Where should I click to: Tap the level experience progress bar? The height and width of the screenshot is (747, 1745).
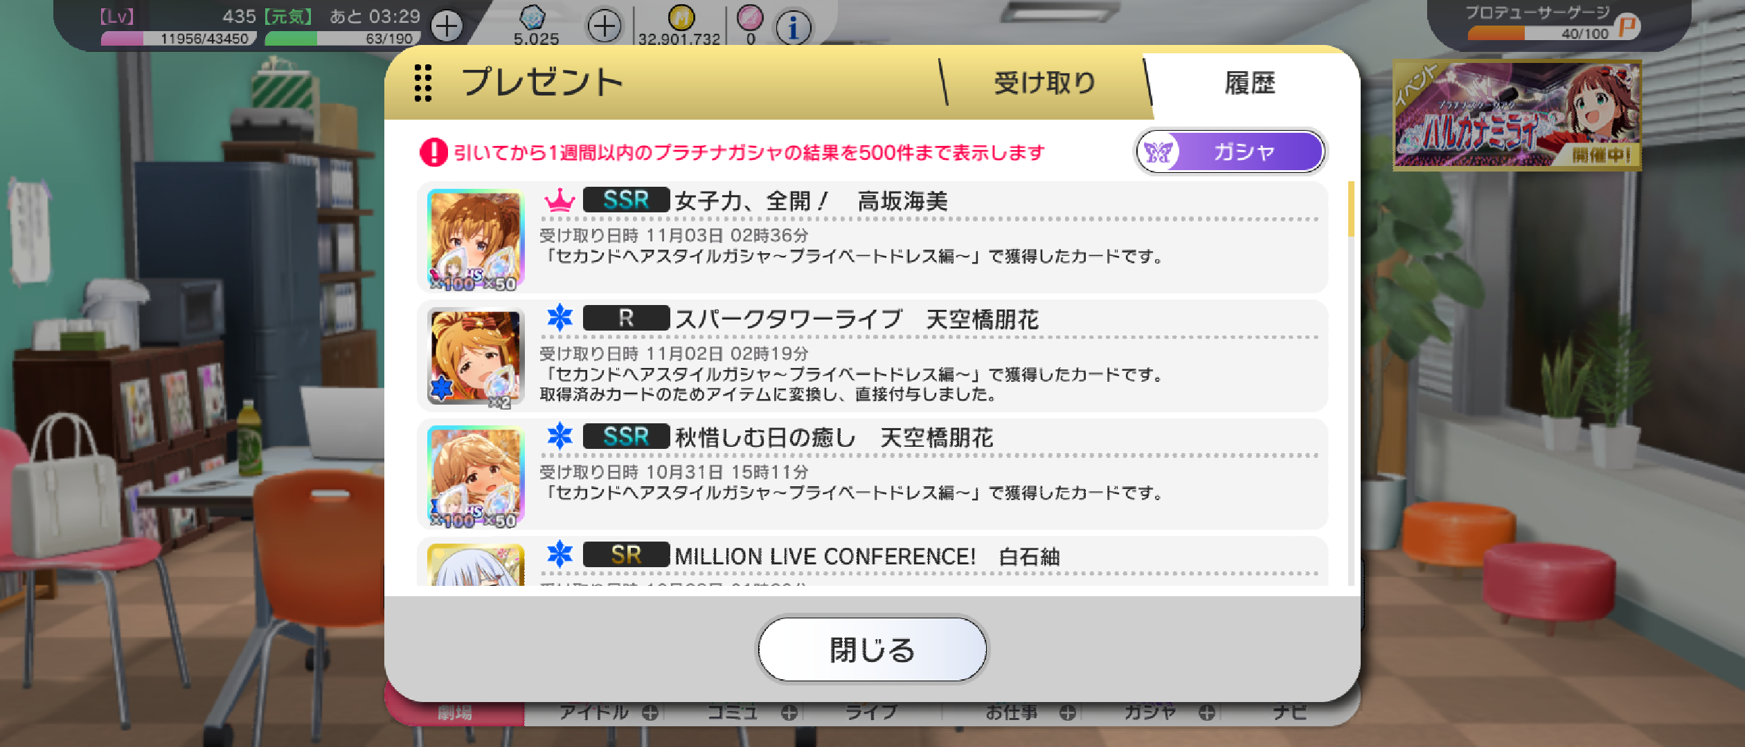[x=179, y=39]
